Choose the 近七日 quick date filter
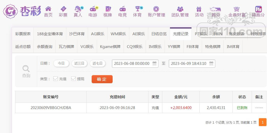This screenshot has height=133, width=267. tap(98, 63)
